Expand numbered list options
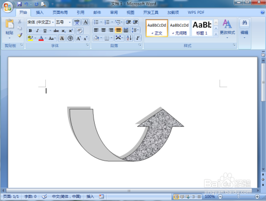266x201 pixels. tap(112, 22)
